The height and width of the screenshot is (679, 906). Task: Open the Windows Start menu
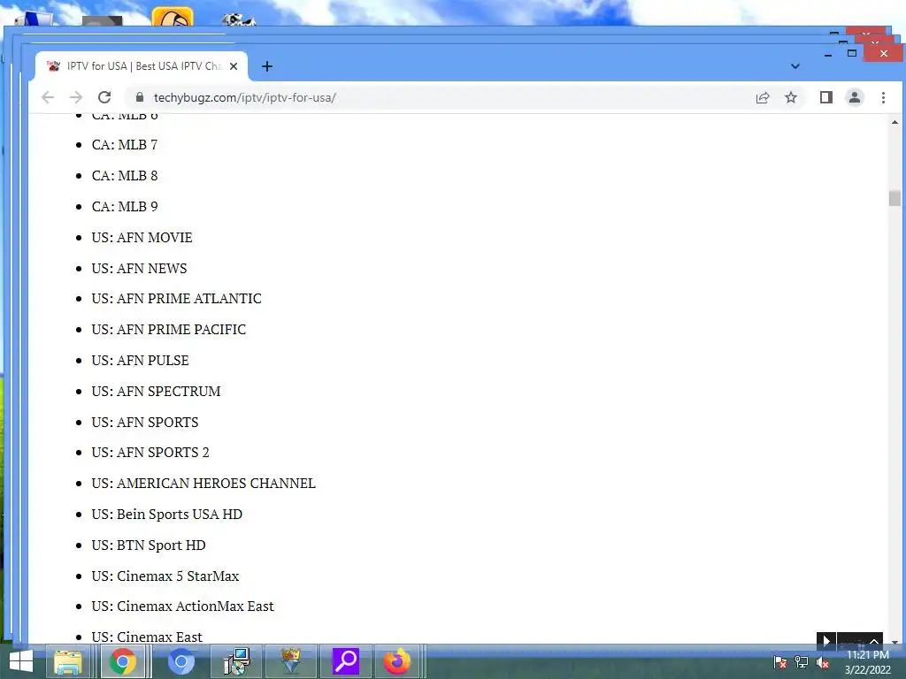pyautogui.click(x=21, y=661)
